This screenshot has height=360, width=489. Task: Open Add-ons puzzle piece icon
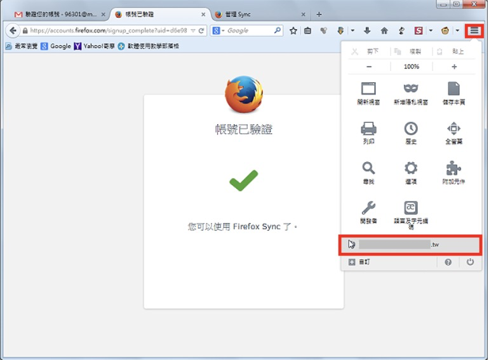pyautogui.click(x=454, y=173)
